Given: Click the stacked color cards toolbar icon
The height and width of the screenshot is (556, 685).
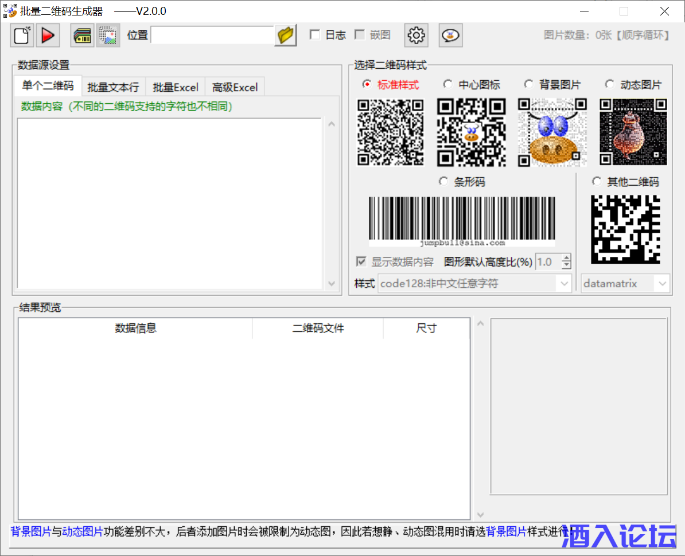Looking at the screenshot, I should (x=83, y=36).
